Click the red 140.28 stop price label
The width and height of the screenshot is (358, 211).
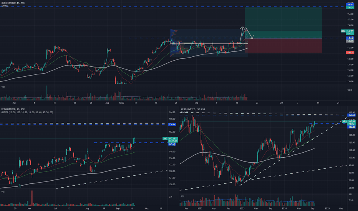[x=350, y=53]
